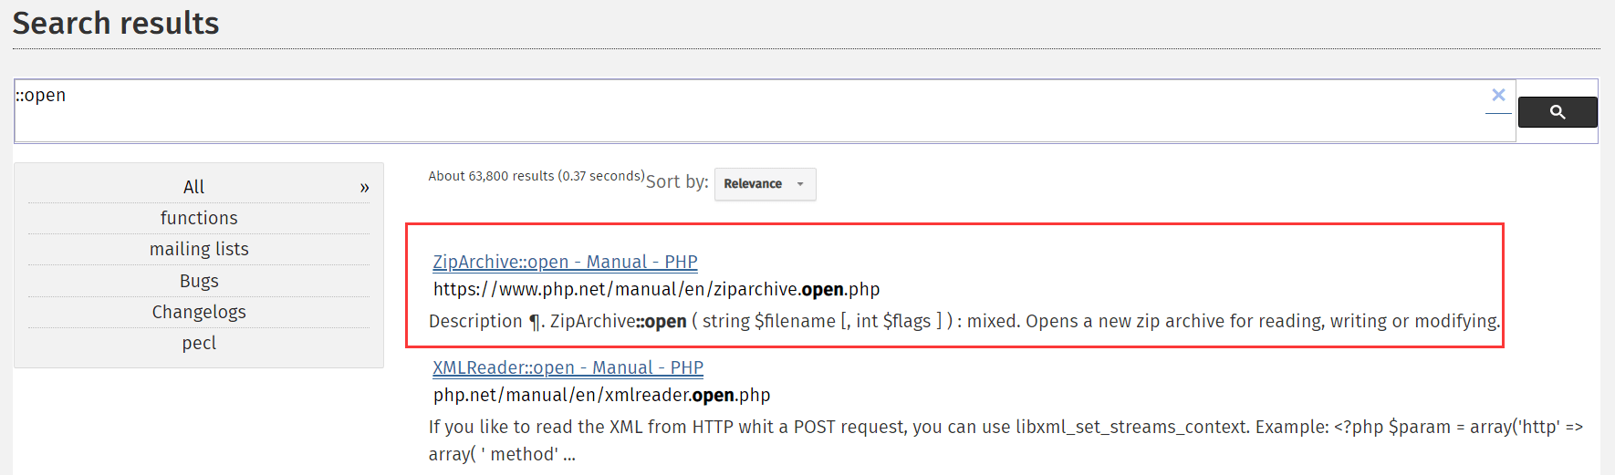
Task: Filter results by functions
Action: pos(198,218)
